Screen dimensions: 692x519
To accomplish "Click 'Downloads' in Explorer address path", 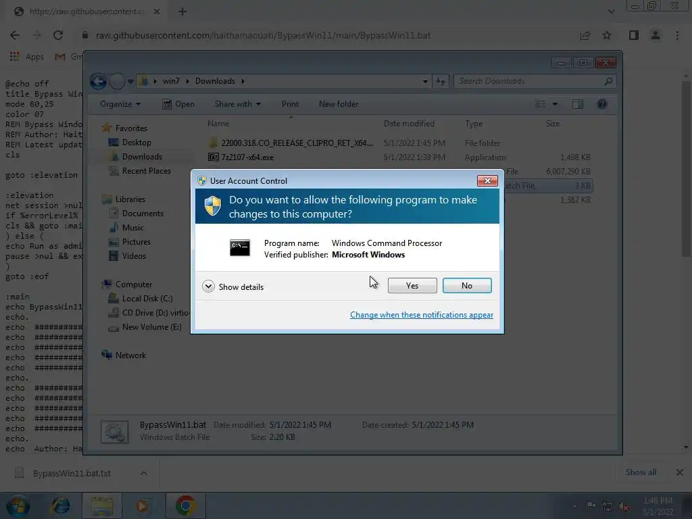I will coord(215,81).
